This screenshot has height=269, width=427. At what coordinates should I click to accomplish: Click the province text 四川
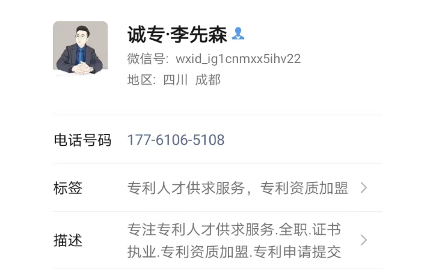coord(176,80)
